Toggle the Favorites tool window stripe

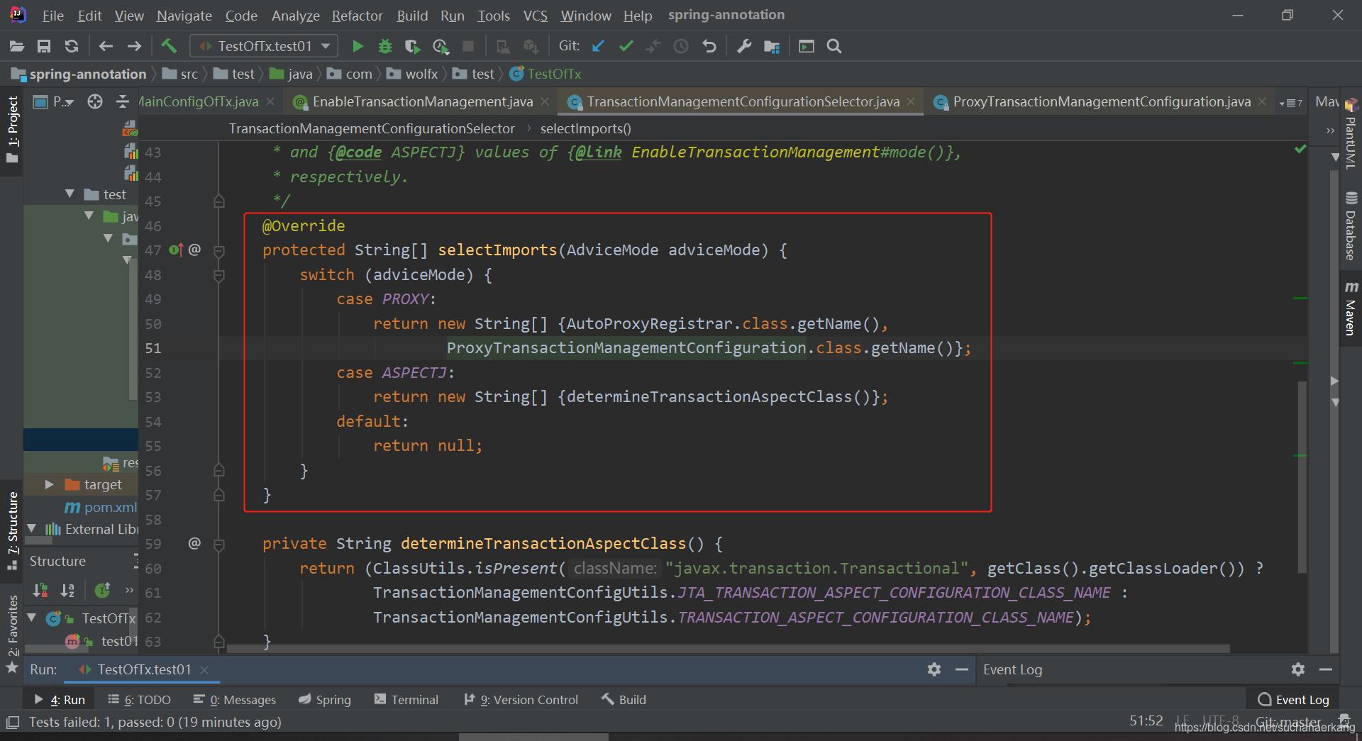tap(12, 635)
